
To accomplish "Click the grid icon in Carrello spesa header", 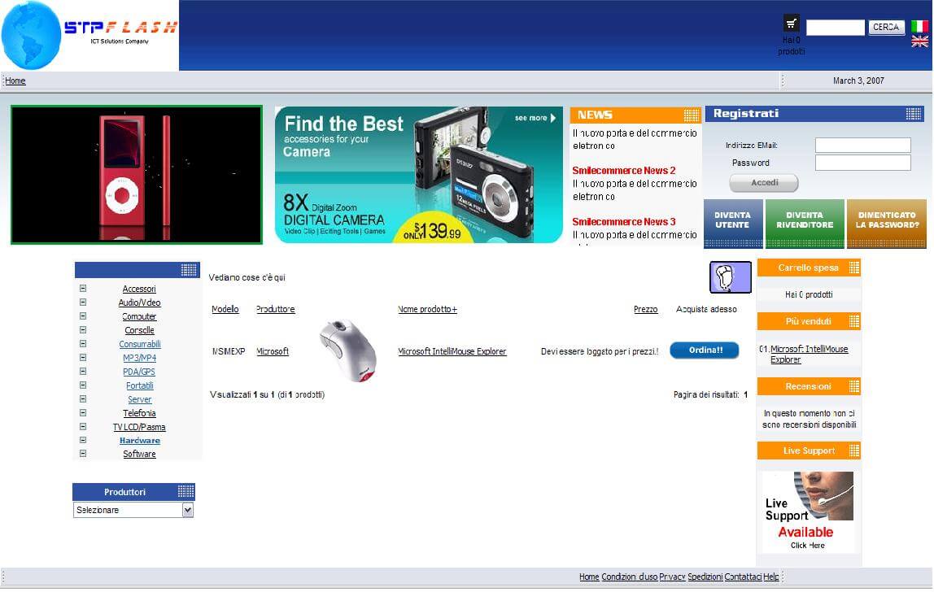I will (853, 268).
